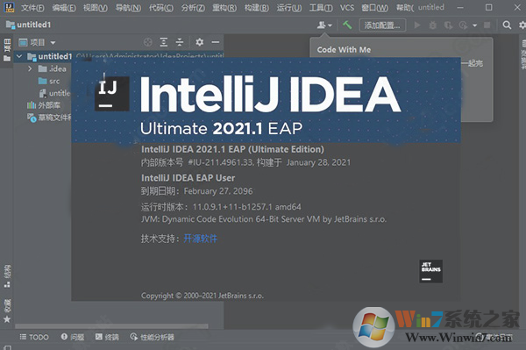Open the project panel gear options

pos(200,42)
